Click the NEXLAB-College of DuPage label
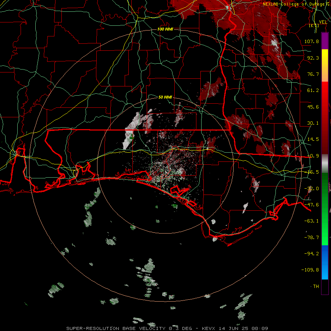 [296, 4]
